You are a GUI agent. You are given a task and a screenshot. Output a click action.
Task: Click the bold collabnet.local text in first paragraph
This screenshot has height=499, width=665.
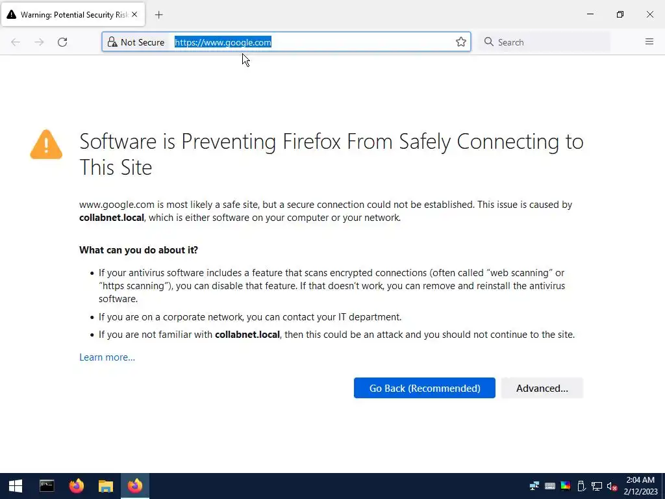[x=112, y=218]
